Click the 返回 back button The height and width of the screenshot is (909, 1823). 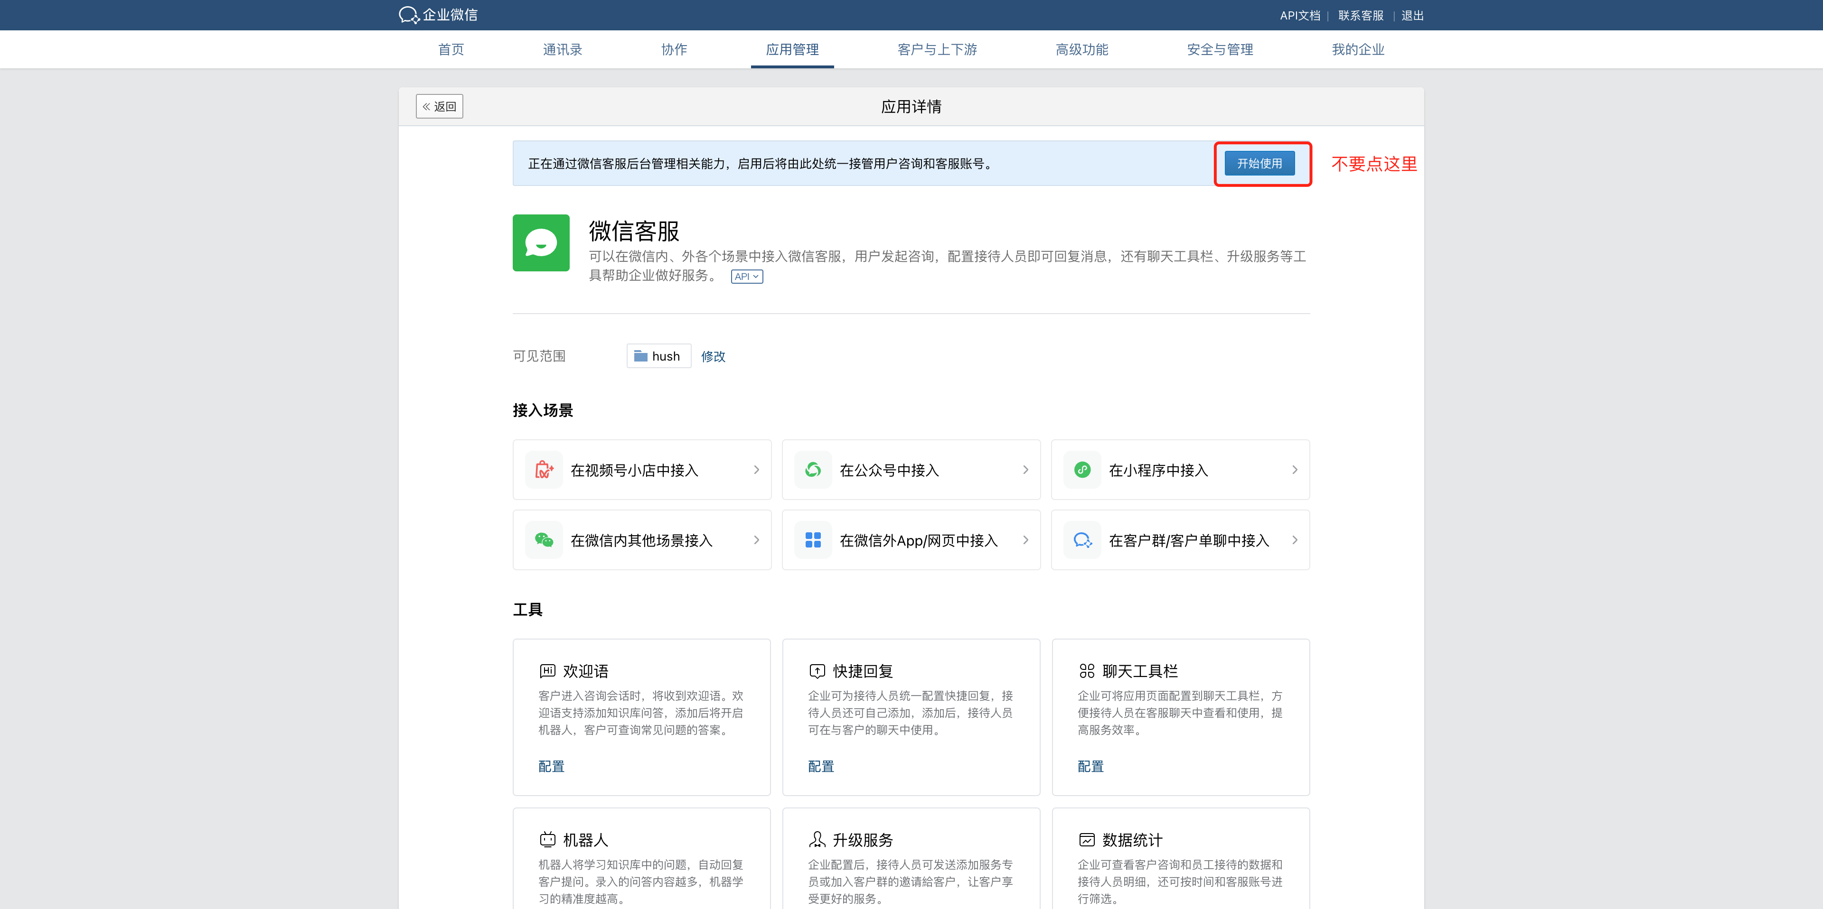click(439, 106)
